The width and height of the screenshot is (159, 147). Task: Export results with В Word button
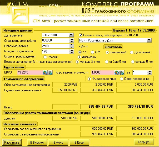58,143
